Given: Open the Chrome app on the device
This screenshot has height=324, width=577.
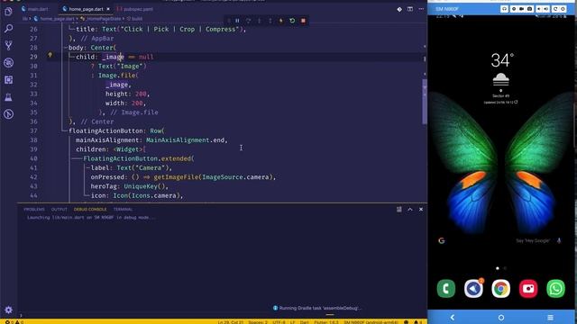Looking at the screenshot, I should 501,288.
